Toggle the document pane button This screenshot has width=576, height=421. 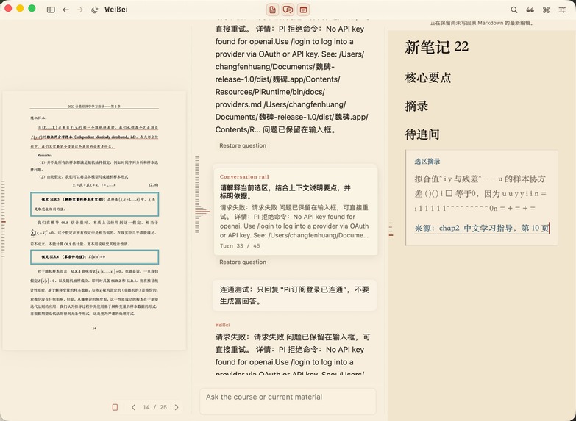click(x=273, y=10)
